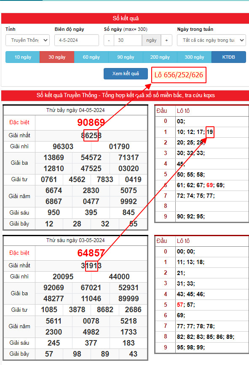Switch to the 90 ngày tab

(x=126, y=57)
